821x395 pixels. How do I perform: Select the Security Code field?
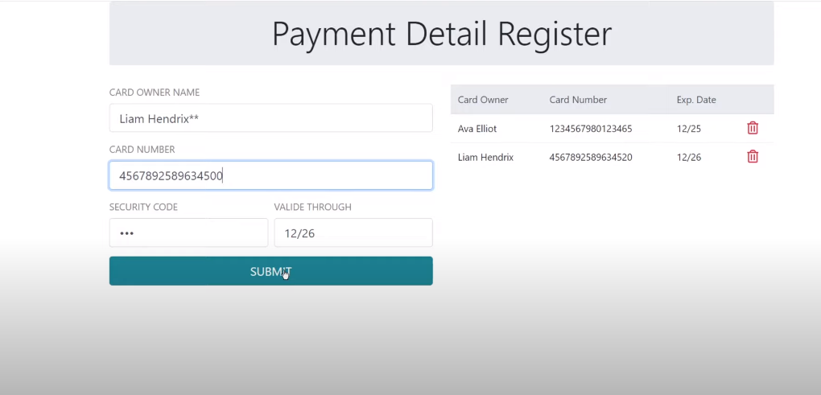[x=188, y=232]
